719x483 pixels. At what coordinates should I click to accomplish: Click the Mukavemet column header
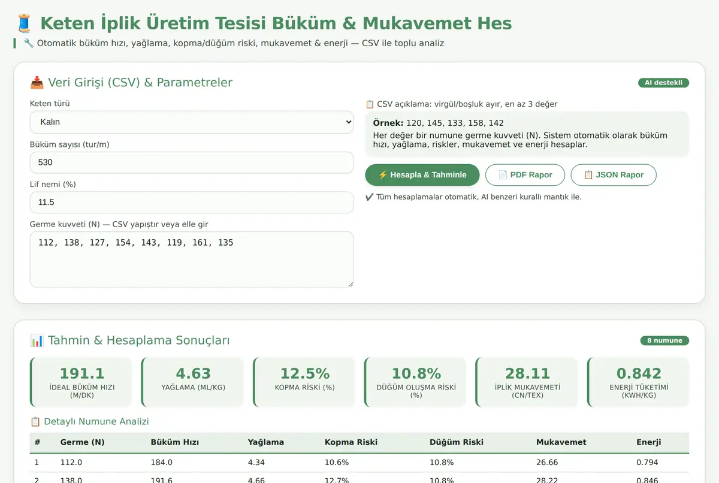tap(561, 442)
